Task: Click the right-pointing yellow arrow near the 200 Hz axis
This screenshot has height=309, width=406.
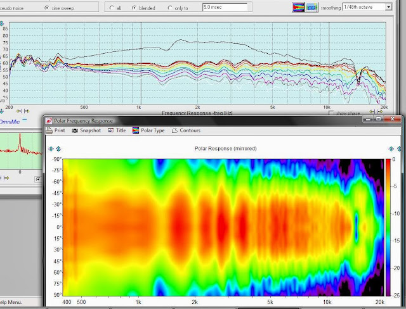Action: (x=27, y=111)
